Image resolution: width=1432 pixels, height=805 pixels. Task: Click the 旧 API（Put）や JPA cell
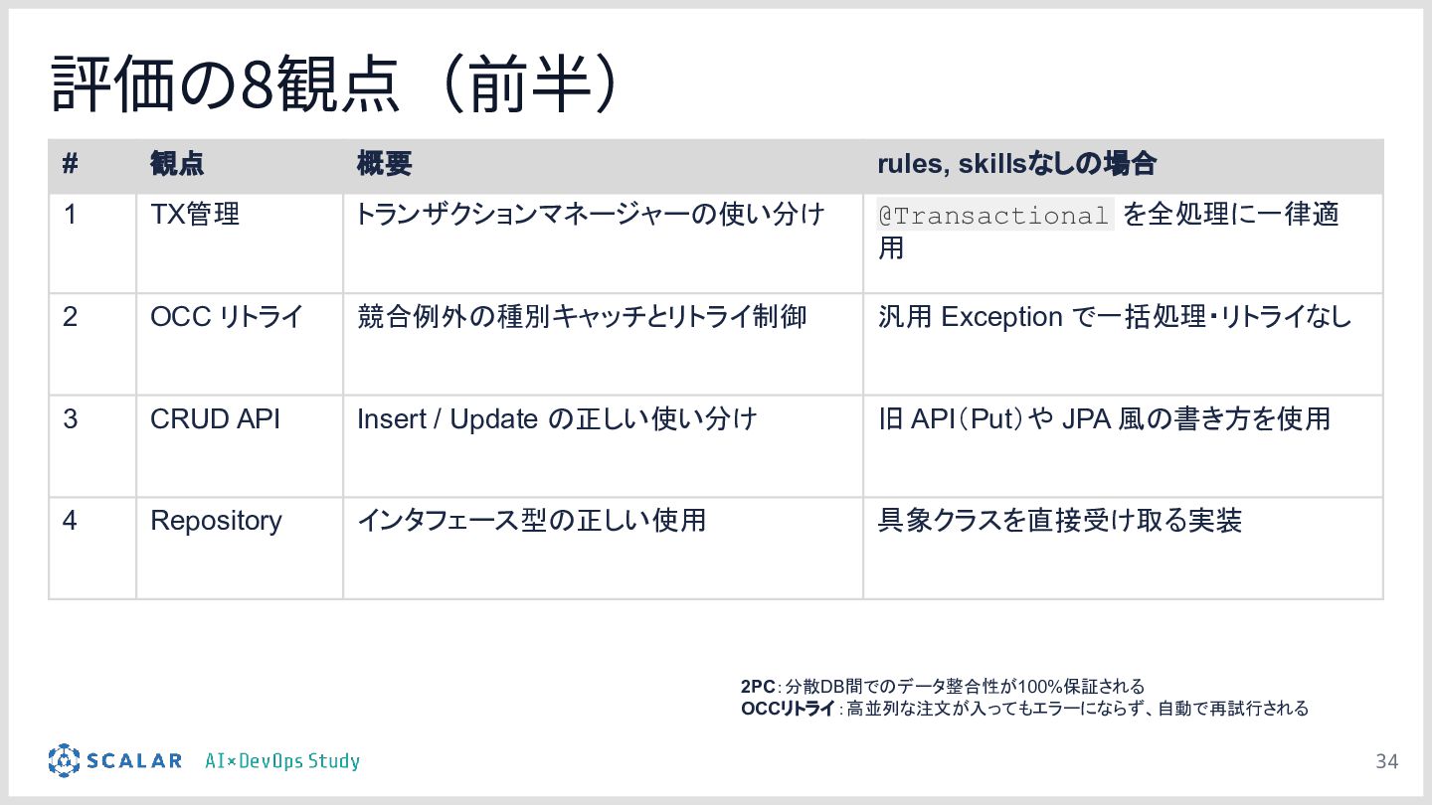[x=1104, y=419]
